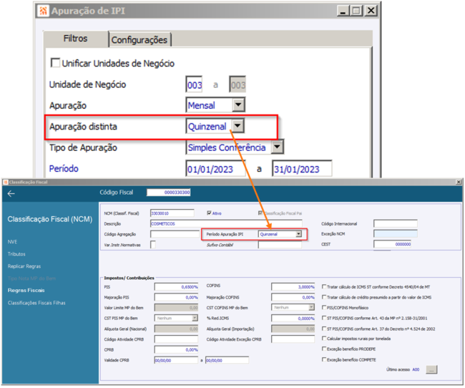The width and height of the screenshot is (465, 388).
Task: Select the Filtros tab
Action: [x=75, y=39]
